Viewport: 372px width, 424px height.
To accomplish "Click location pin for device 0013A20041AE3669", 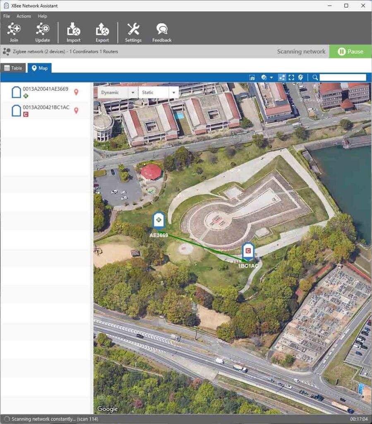I will (76, 92).
